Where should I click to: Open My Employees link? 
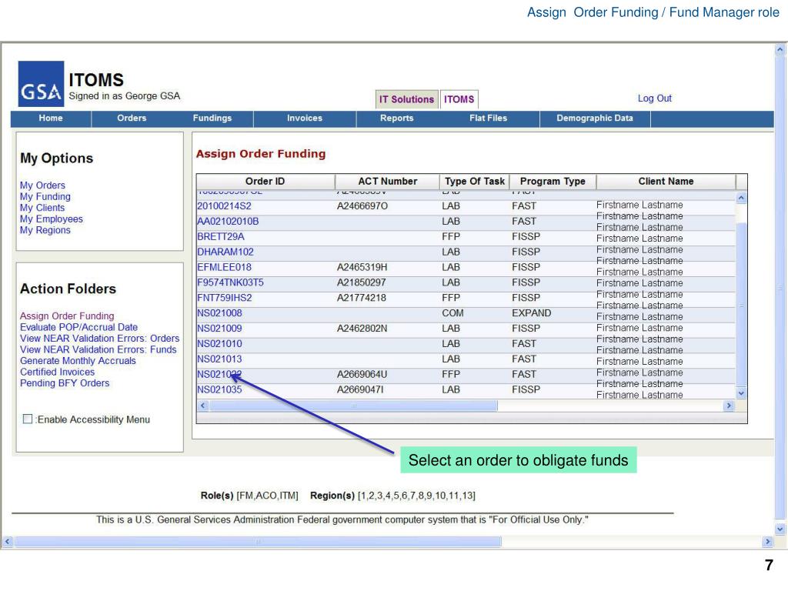click(x=52, y=219)
